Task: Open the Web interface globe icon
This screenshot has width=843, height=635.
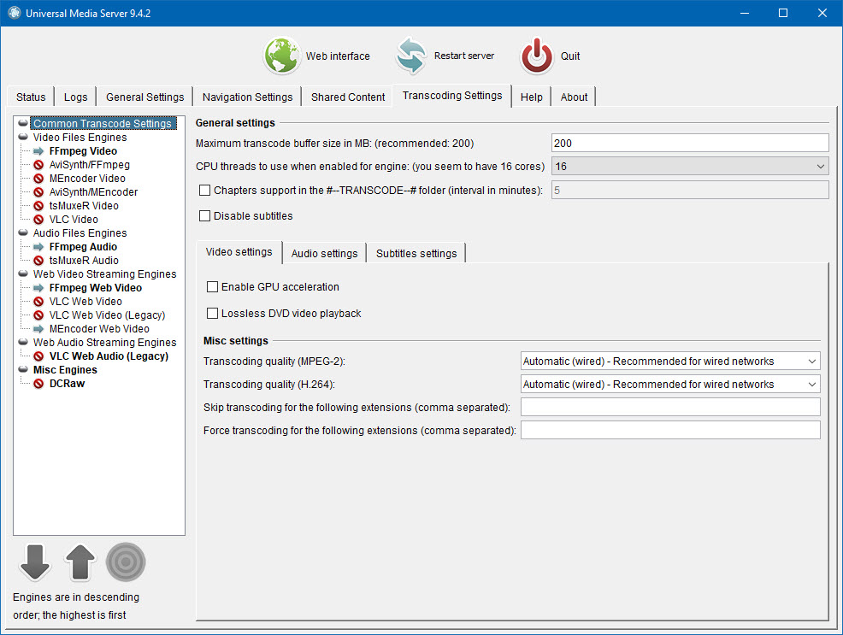Action: (x=282, y=56)
